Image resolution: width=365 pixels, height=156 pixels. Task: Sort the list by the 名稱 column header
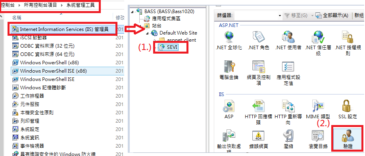[17, 18]
